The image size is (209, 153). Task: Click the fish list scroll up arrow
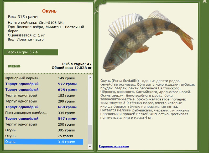[90, 78]
